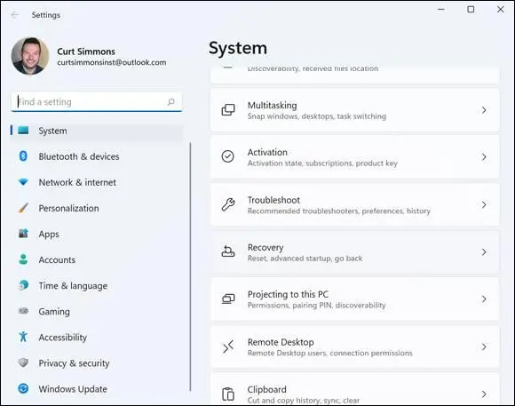Image resolution: width=515 pixels, height=406 pixels.
Task: Click Curt Simmons profile picture
Action: pos(30,56)
